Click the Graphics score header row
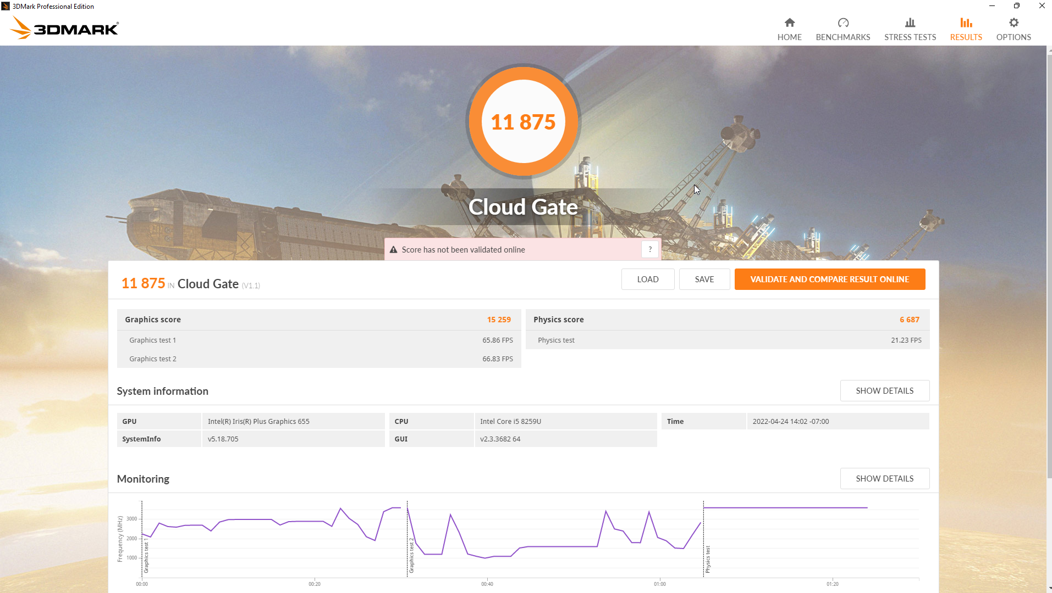Viewport: 1052px width, 593px height. [319, 320]
